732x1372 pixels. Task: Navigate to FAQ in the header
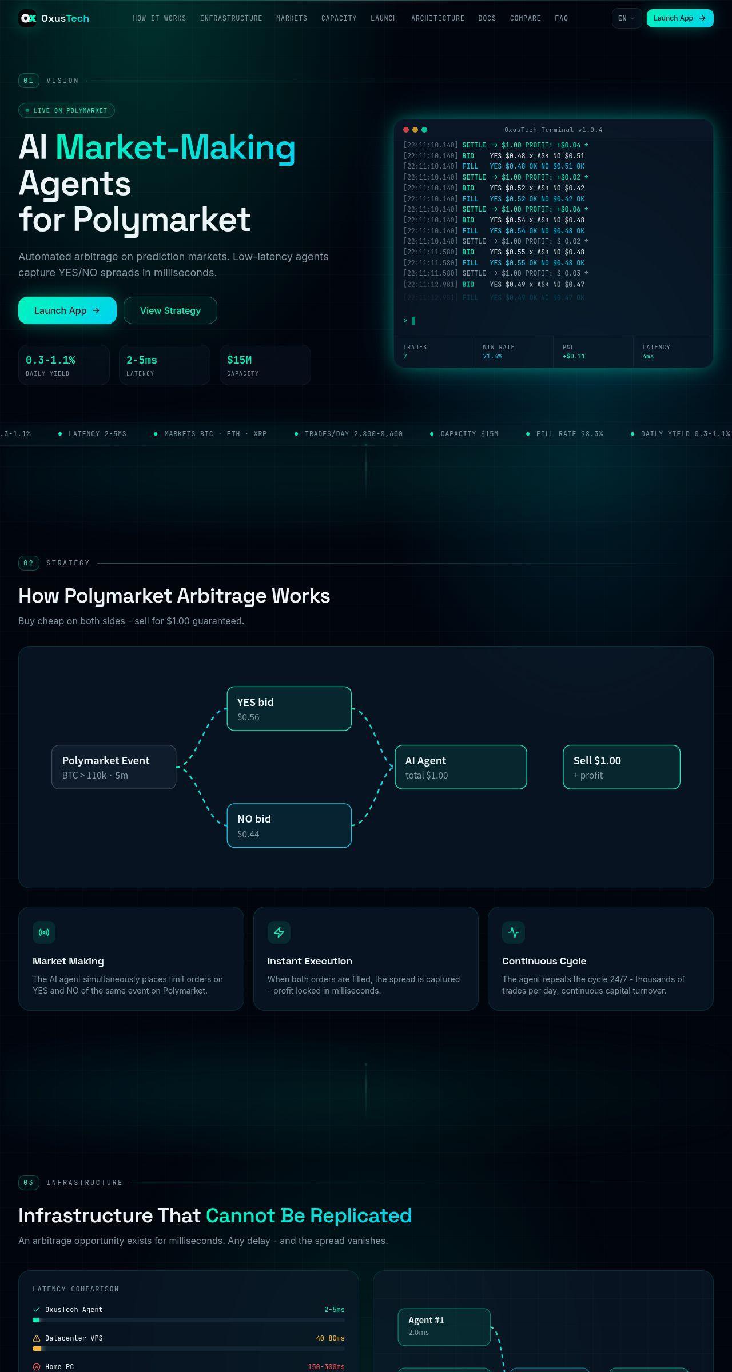coord(562,18)
